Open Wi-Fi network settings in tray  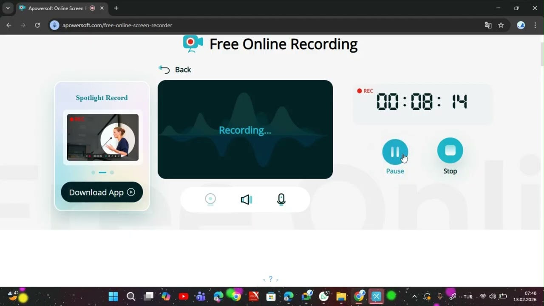pyautogui.click(x=483, y=297)
